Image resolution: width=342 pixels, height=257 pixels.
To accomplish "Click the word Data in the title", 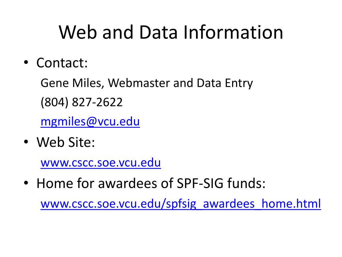I will pyautogui.click(x=158, y=32).
